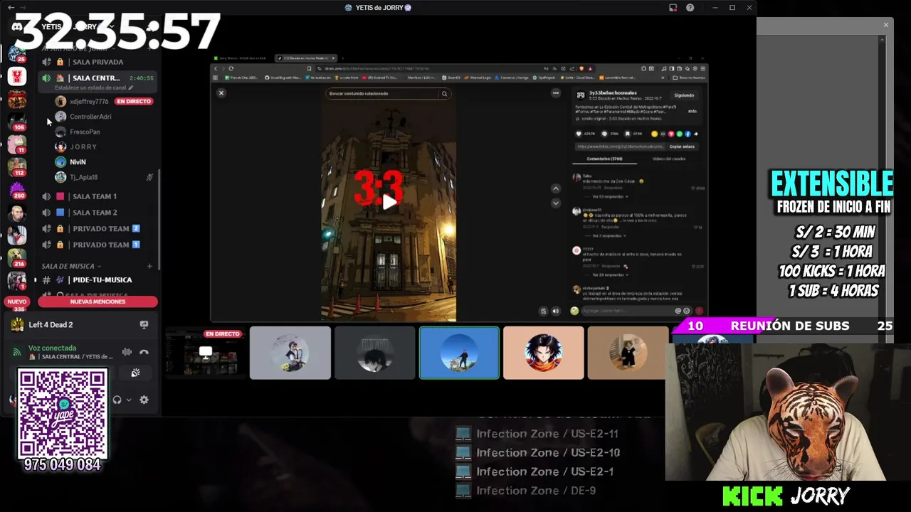Open server with 216 unread badge

pyautogui.click(x=17, y=258)
